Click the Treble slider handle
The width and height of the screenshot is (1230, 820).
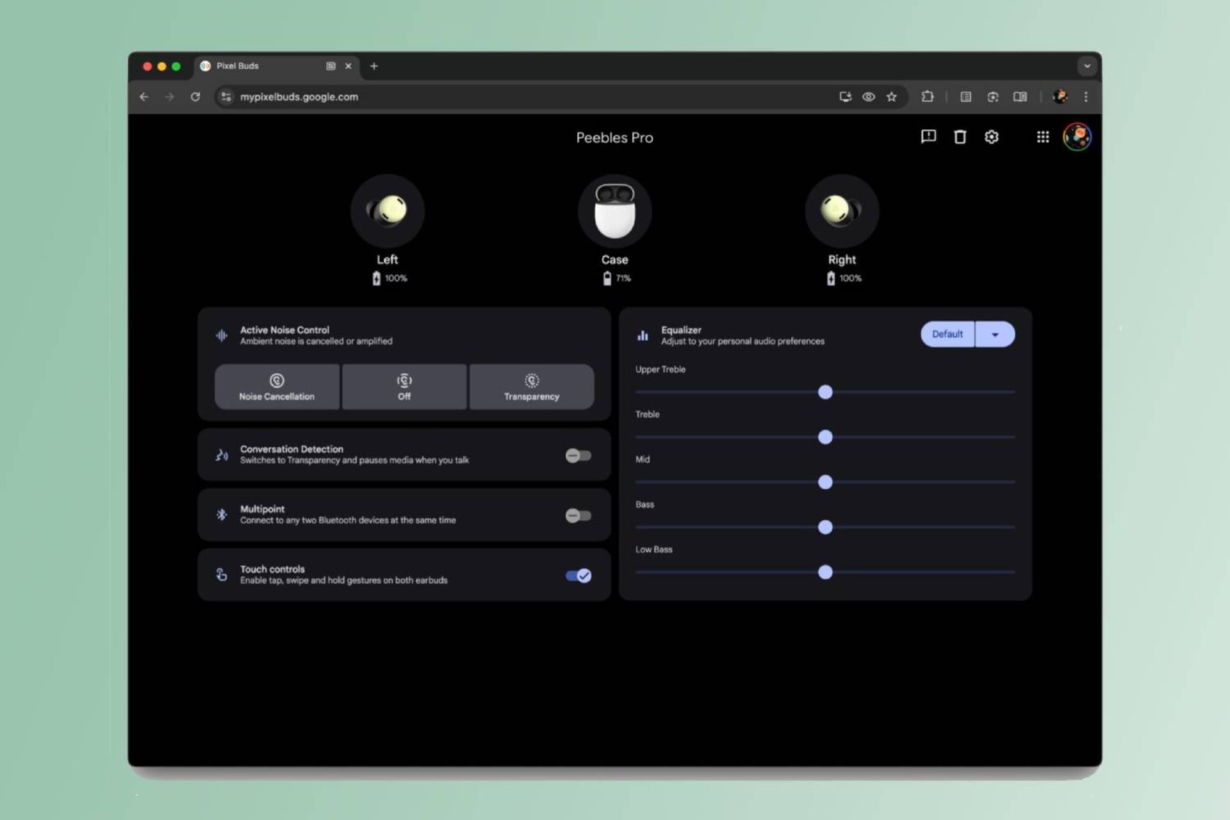(x=825, y=437)
